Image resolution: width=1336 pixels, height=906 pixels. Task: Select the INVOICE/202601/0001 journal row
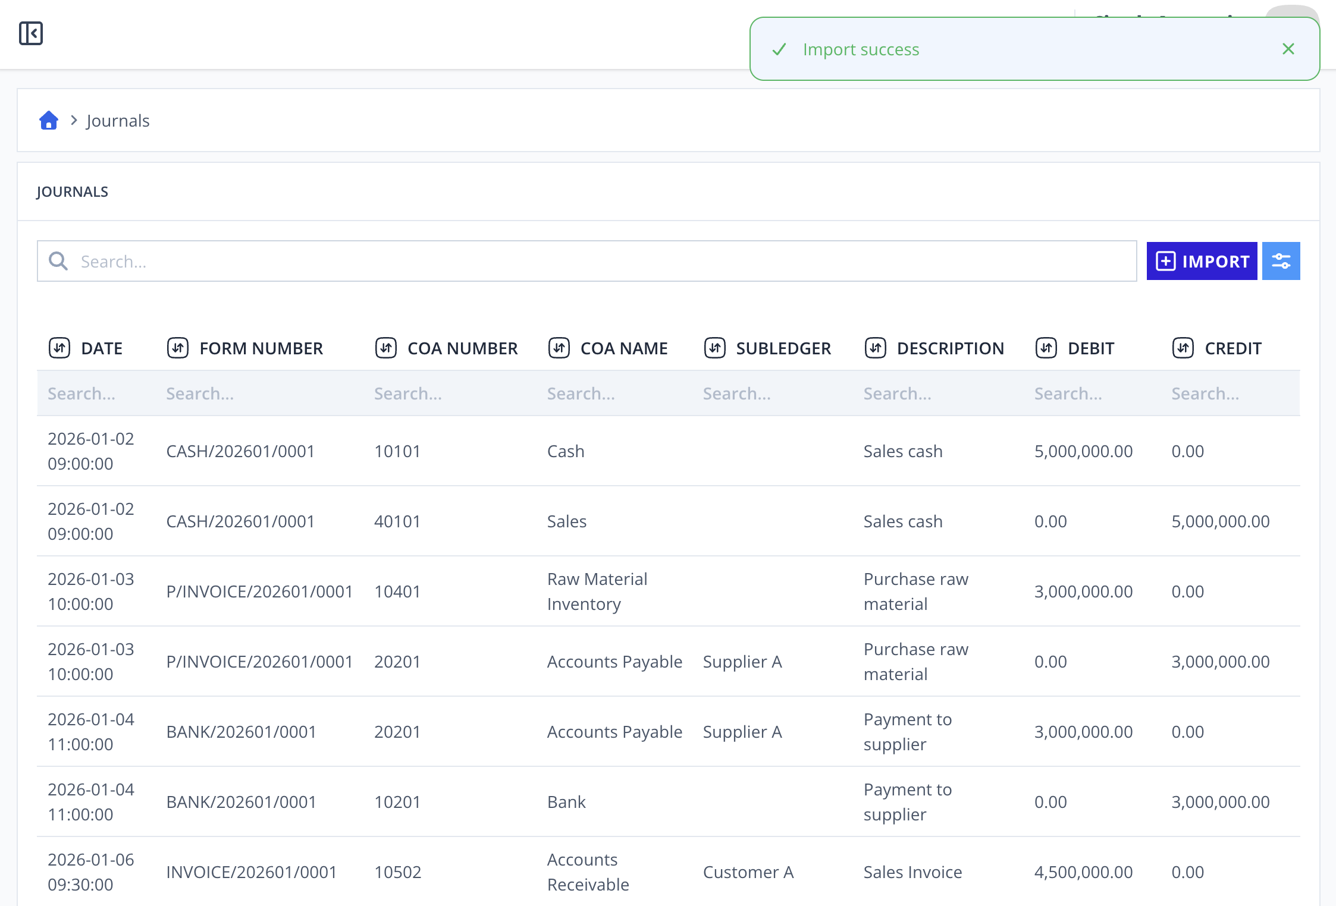pos(669,872)
